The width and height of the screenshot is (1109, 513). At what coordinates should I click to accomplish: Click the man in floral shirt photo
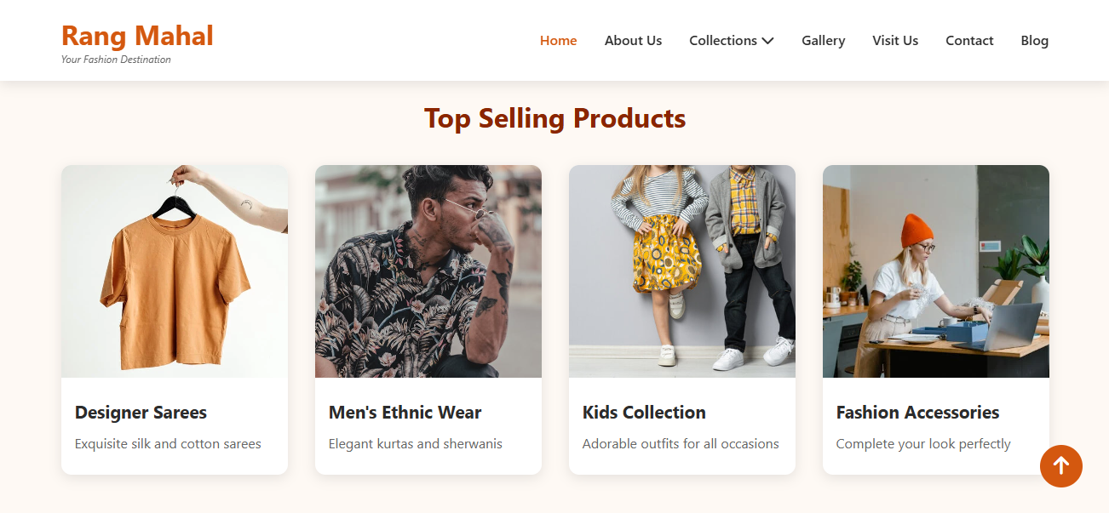[x=428, y=271]
